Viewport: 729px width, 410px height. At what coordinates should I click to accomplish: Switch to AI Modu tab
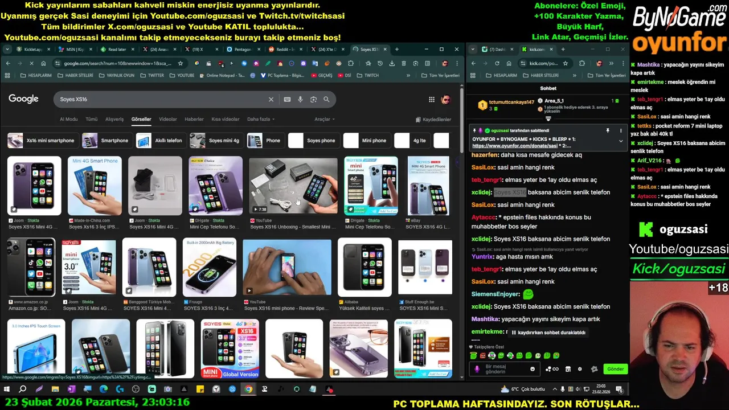tap(68, 119)
